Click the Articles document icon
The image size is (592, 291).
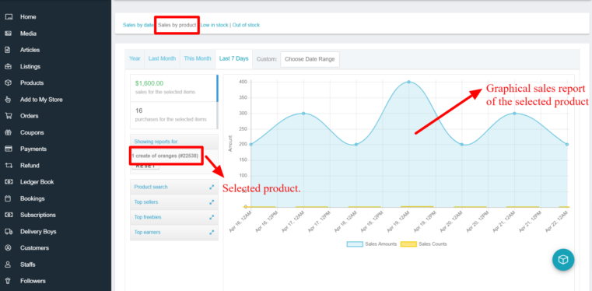9,50
